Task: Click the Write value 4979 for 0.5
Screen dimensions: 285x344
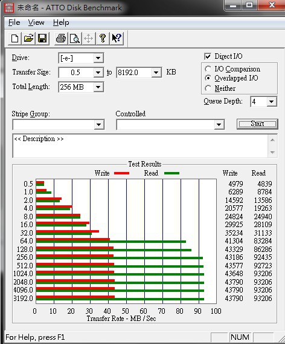Action: [235, 184]
